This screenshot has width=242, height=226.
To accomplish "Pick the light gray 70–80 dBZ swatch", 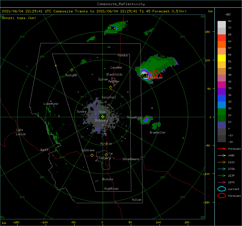I will (222, 24).
